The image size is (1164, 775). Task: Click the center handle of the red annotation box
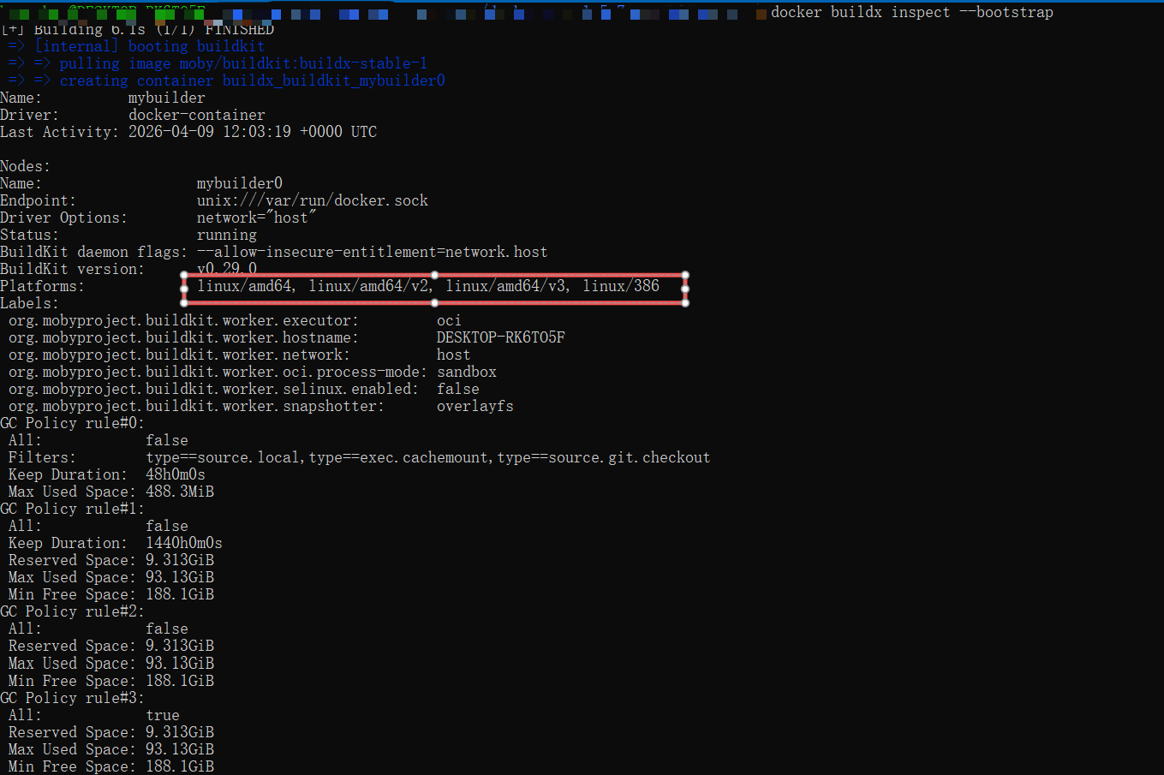pyautogui.click(x=434, y=288)
